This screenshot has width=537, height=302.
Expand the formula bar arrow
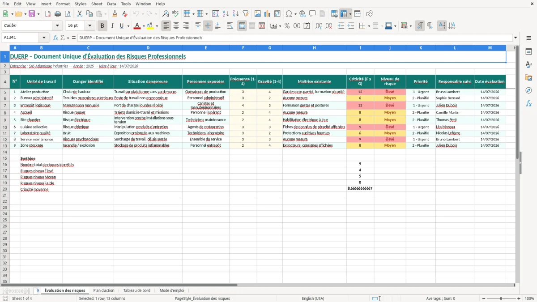point(516,38)
